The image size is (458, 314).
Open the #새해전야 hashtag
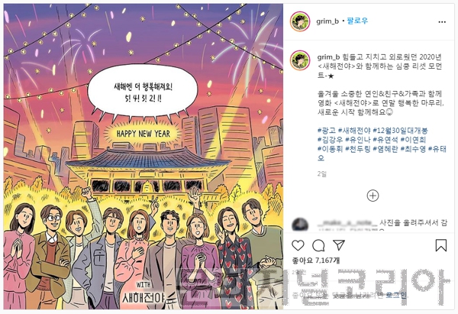click(354, 131)
